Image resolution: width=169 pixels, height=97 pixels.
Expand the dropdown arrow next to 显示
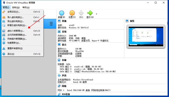pyautogui.click(x=96, y=14)
